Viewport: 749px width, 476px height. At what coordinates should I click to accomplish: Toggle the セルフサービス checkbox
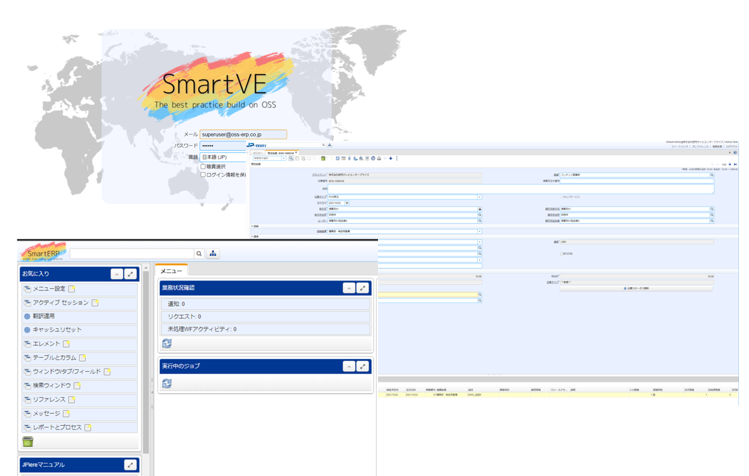tap(561, 197)
